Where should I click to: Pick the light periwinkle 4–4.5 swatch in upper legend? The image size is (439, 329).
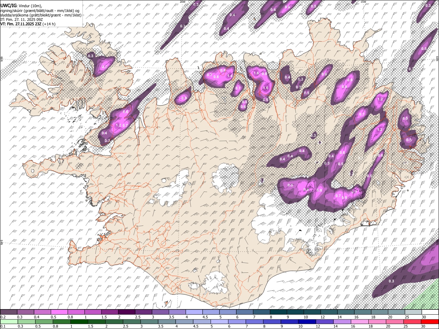(194, 312)
